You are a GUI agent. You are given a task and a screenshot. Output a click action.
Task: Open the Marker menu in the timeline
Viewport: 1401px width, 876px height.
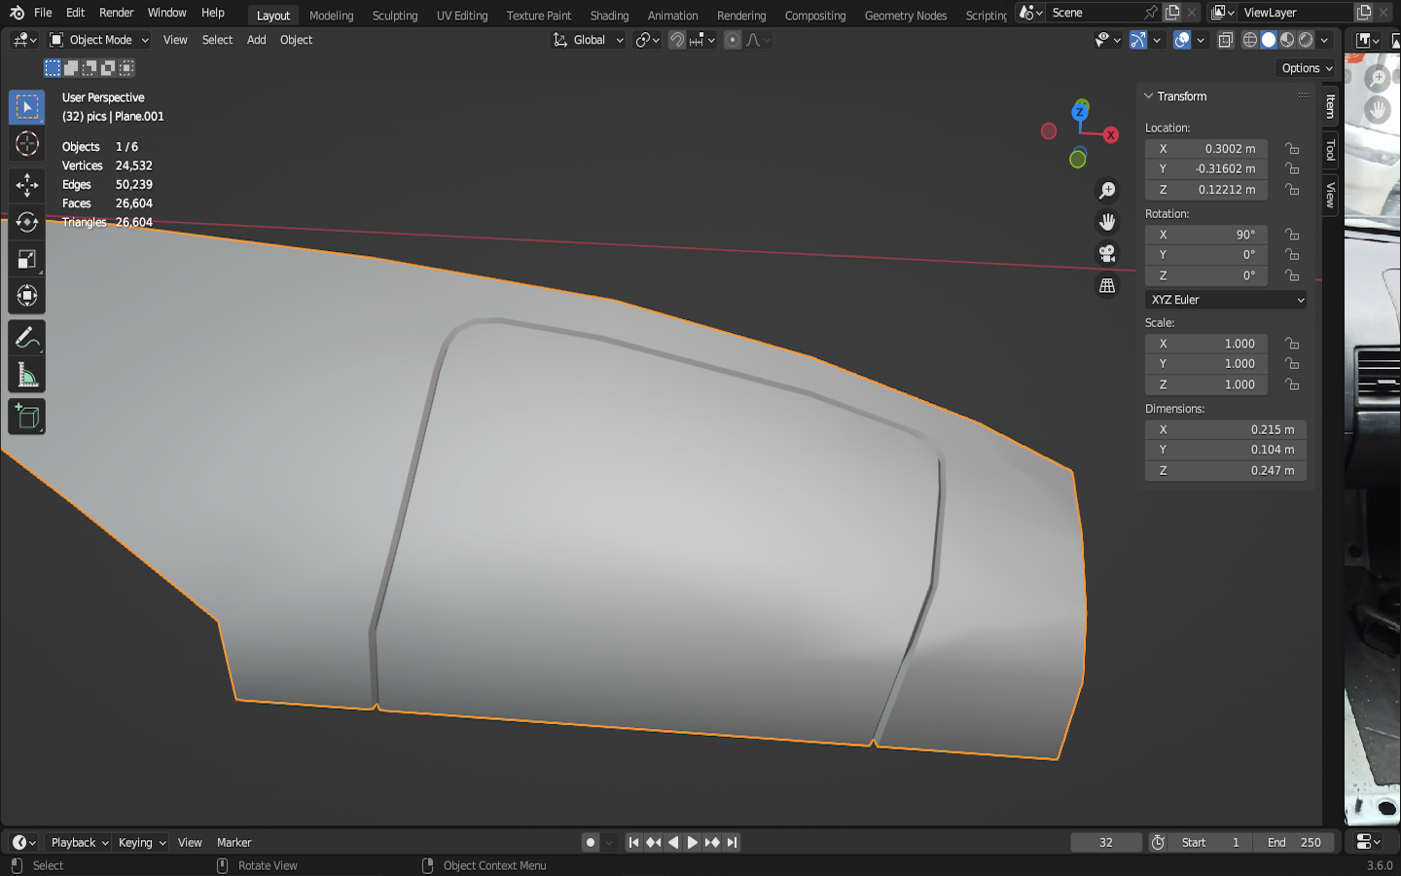(233, 843)
